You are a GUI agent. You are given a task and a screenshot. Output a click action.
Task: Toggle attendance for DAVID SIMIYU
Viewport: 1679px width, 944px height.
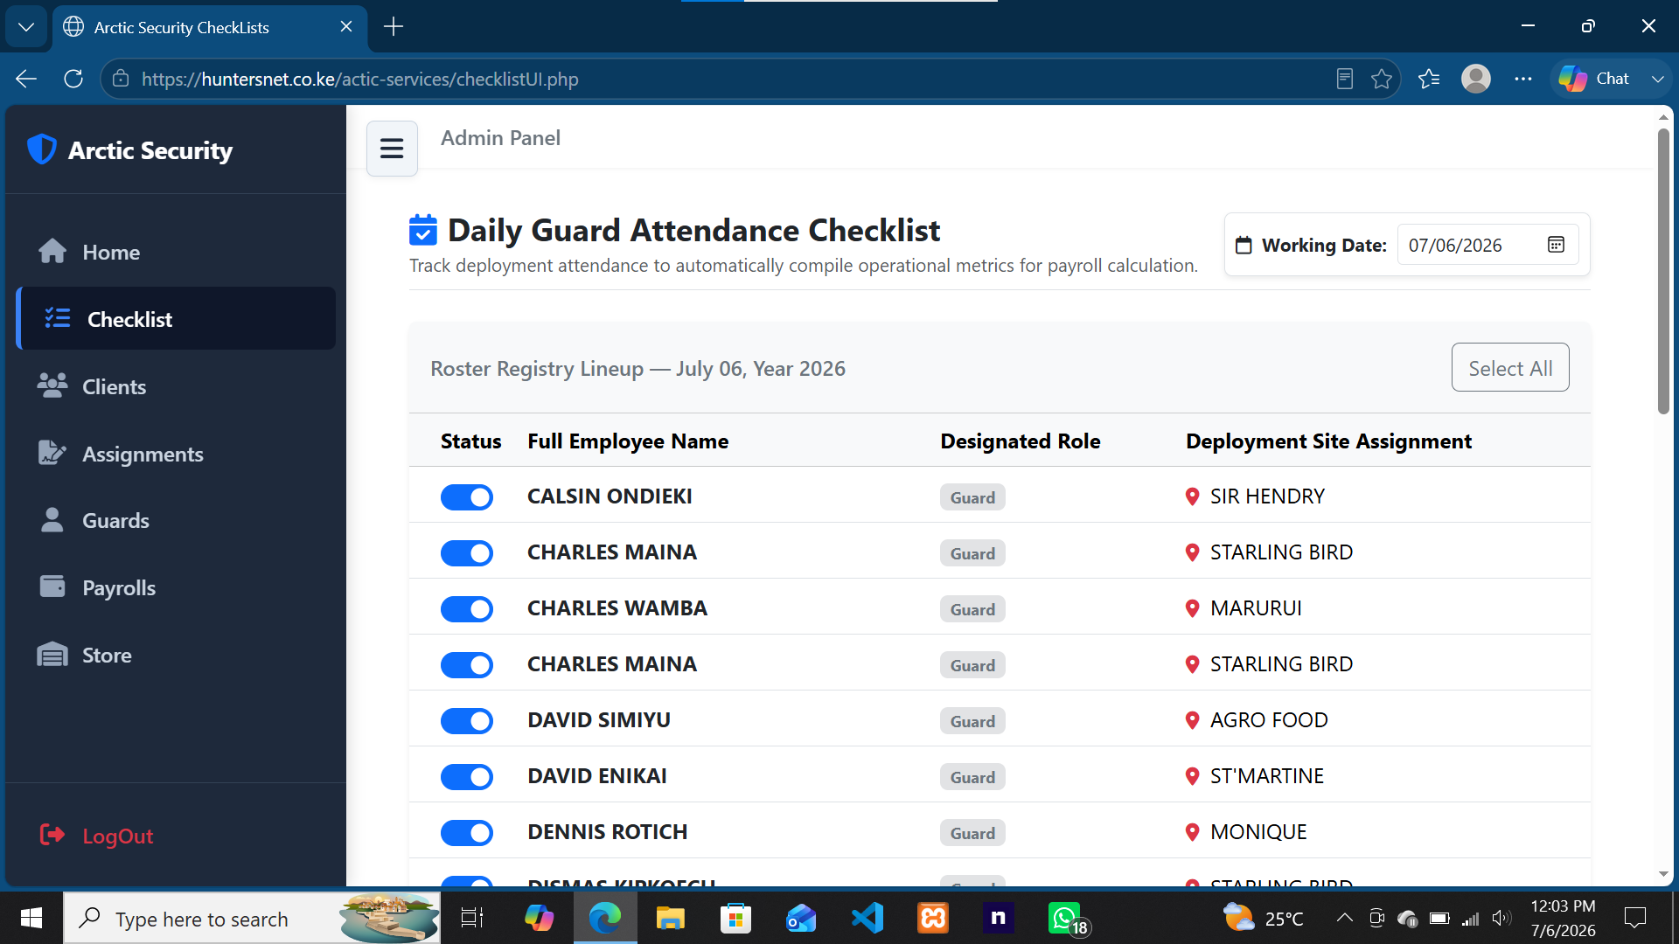(x=467, y=721)
